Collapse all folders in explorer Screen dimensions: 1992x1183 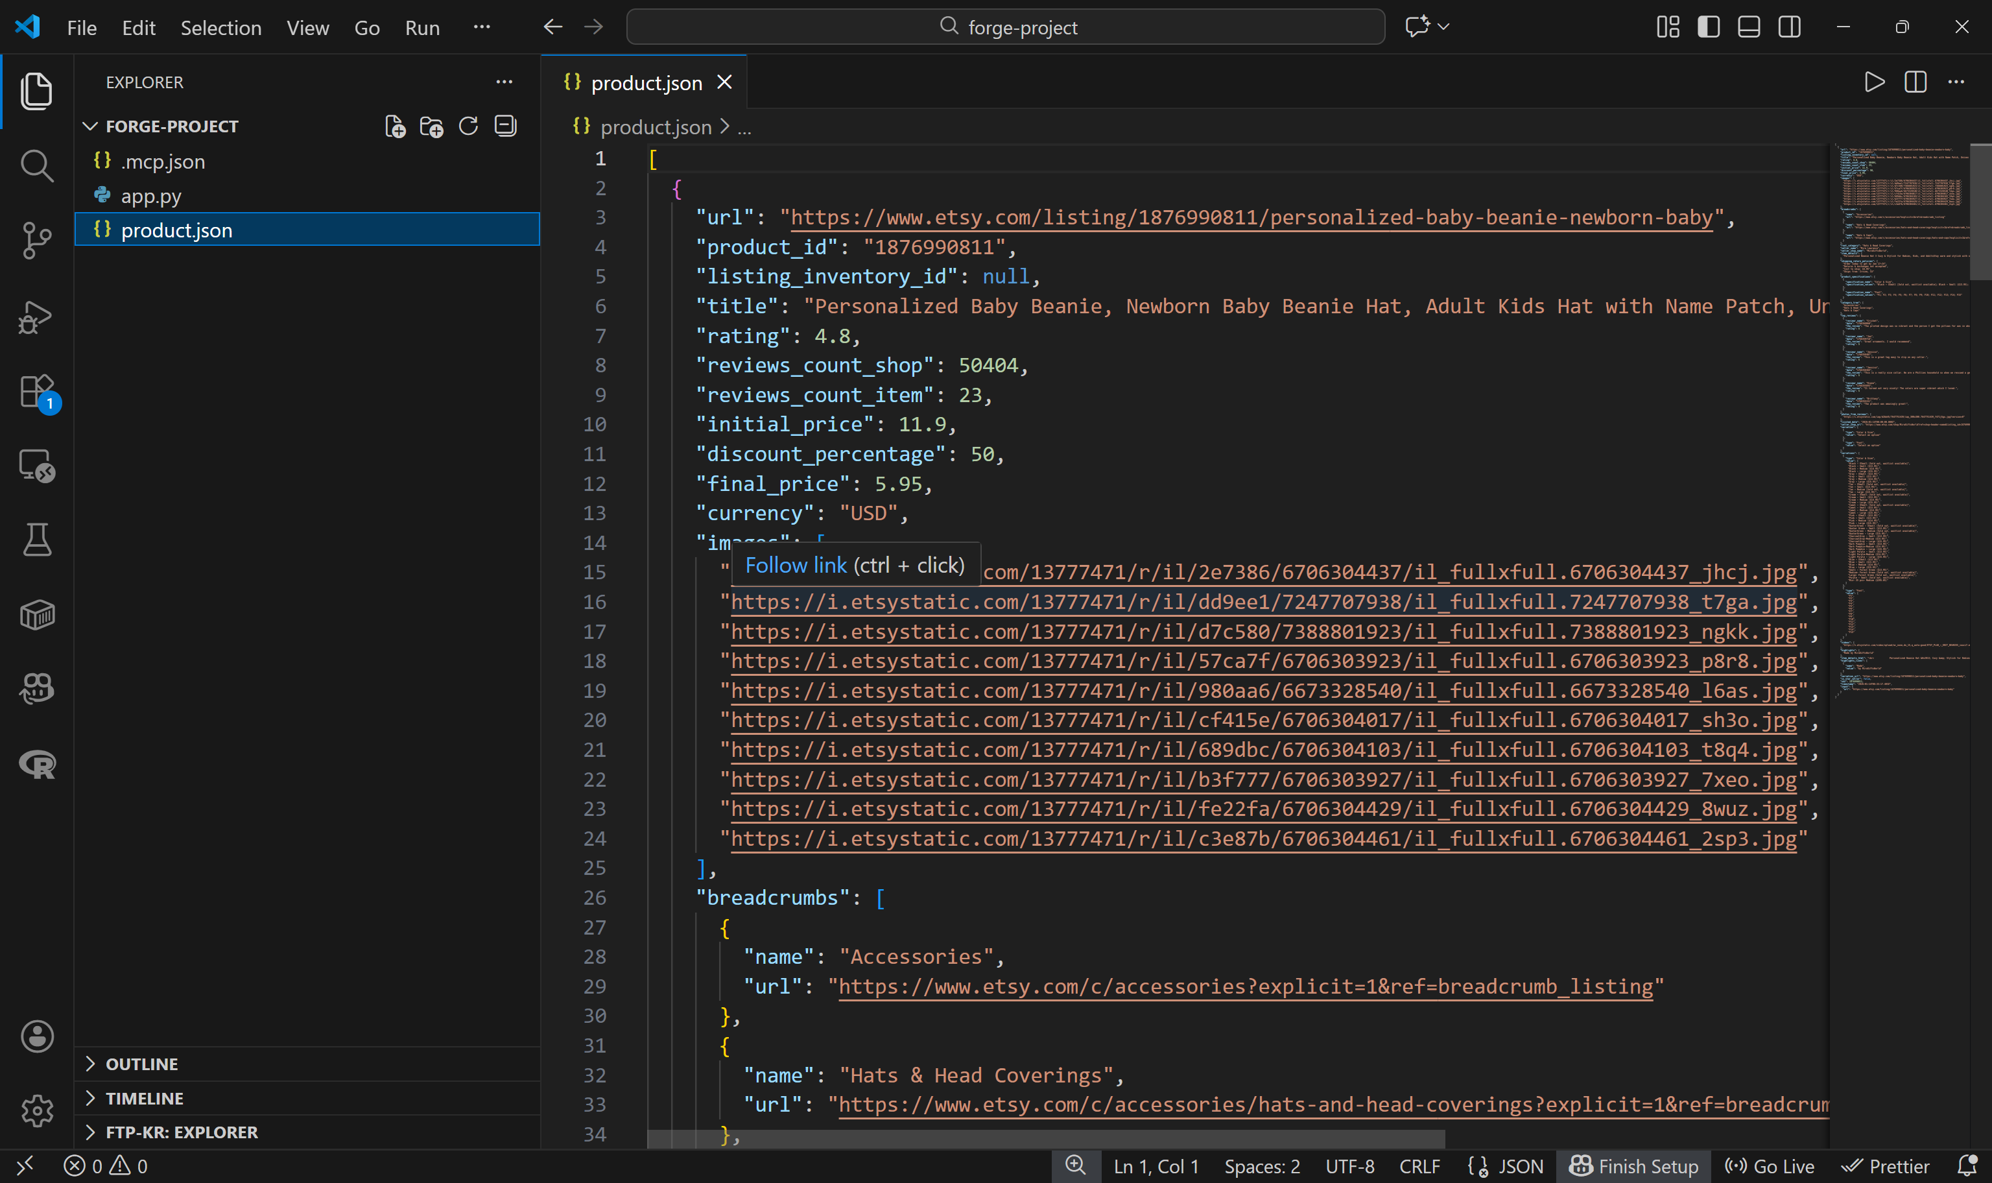(505, 126)
